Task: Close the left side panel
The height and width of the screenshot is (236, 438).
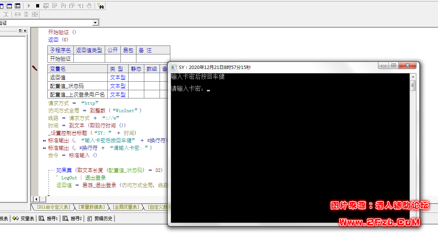Action: (x=25, y=31)
